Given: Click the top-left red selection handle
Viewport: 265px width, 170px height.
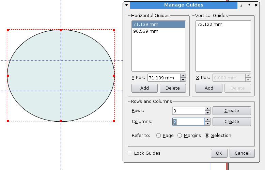Looking at the screenshot, I should [7, 30].
